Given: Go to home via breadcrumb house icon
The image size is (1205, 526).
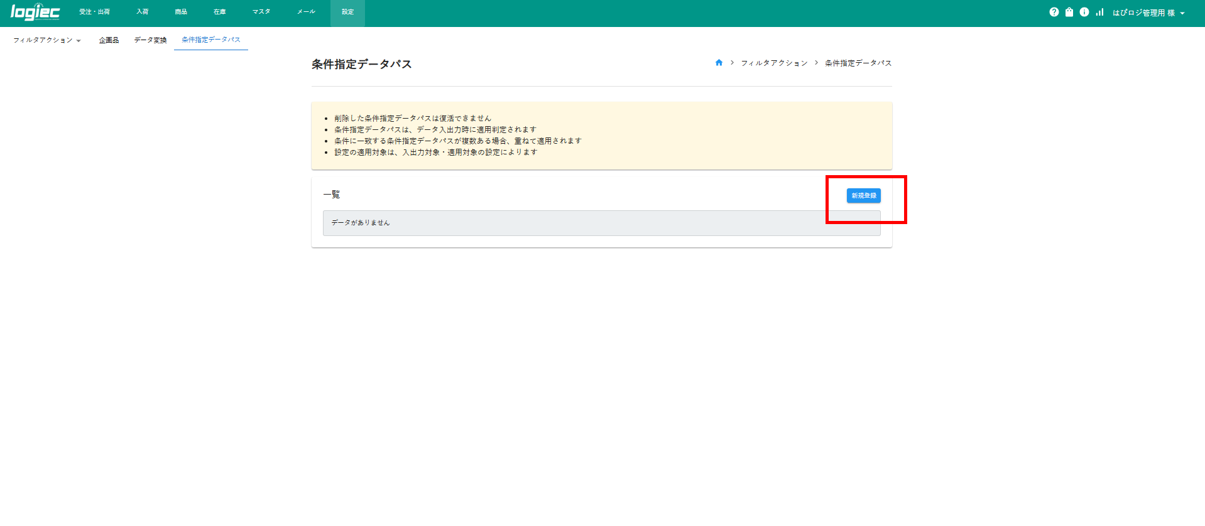Looking at the screenshot, I should pyautogui.click(x=719, y=63).
